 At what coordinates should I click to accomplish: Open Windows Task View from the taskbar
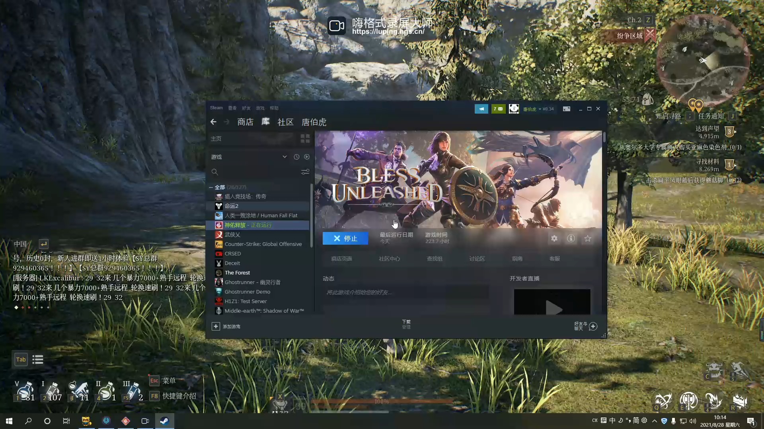pyautogui.click(x=66, y=421)
